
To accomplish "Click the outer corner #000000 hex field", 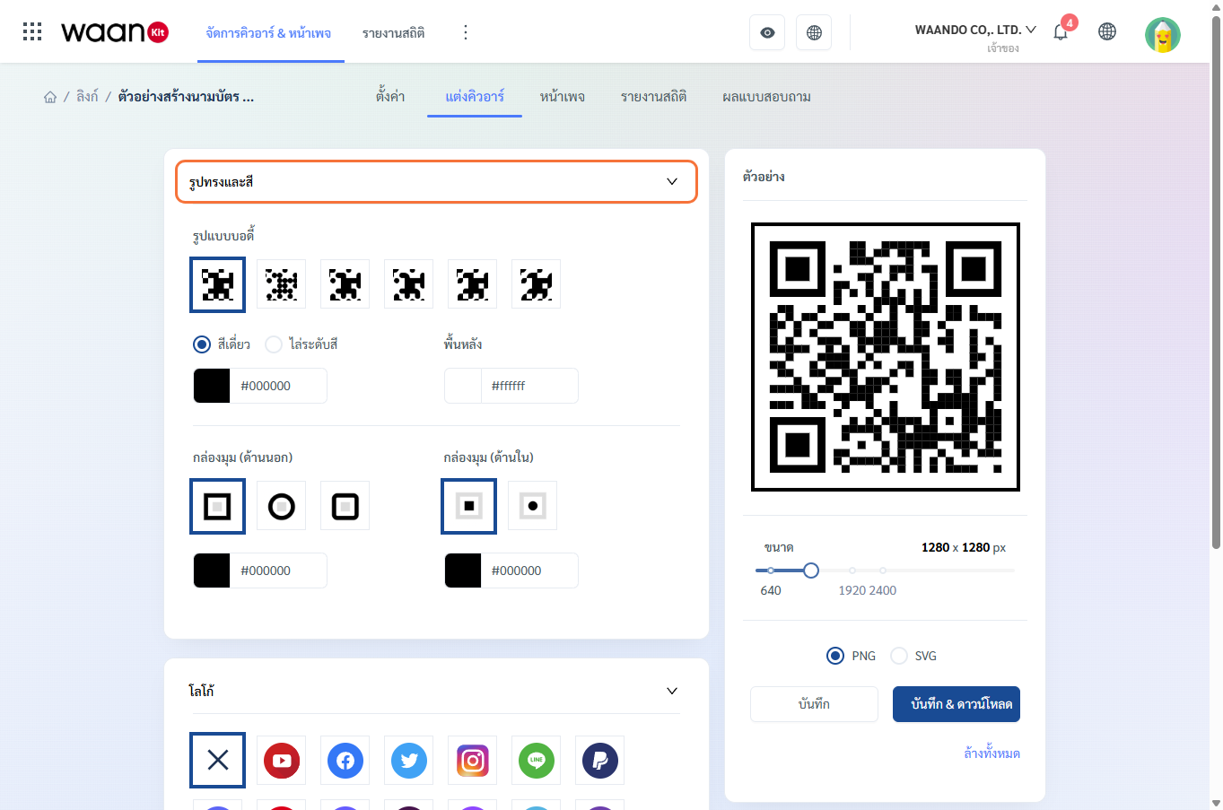I will 279,570.
